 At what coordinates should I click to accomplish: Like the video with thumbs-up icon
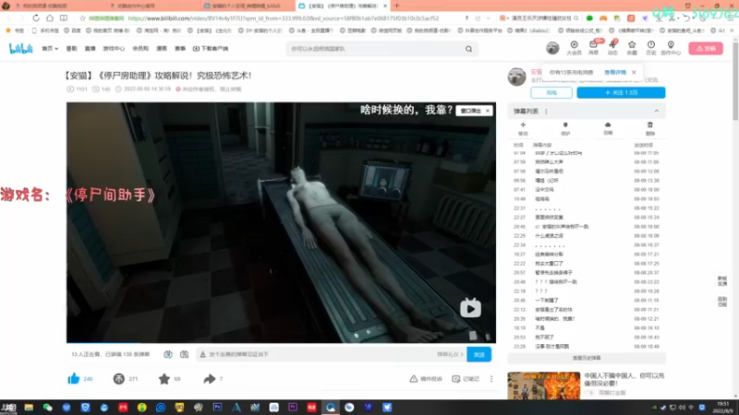pyautogui.click(x=74, y=378)
